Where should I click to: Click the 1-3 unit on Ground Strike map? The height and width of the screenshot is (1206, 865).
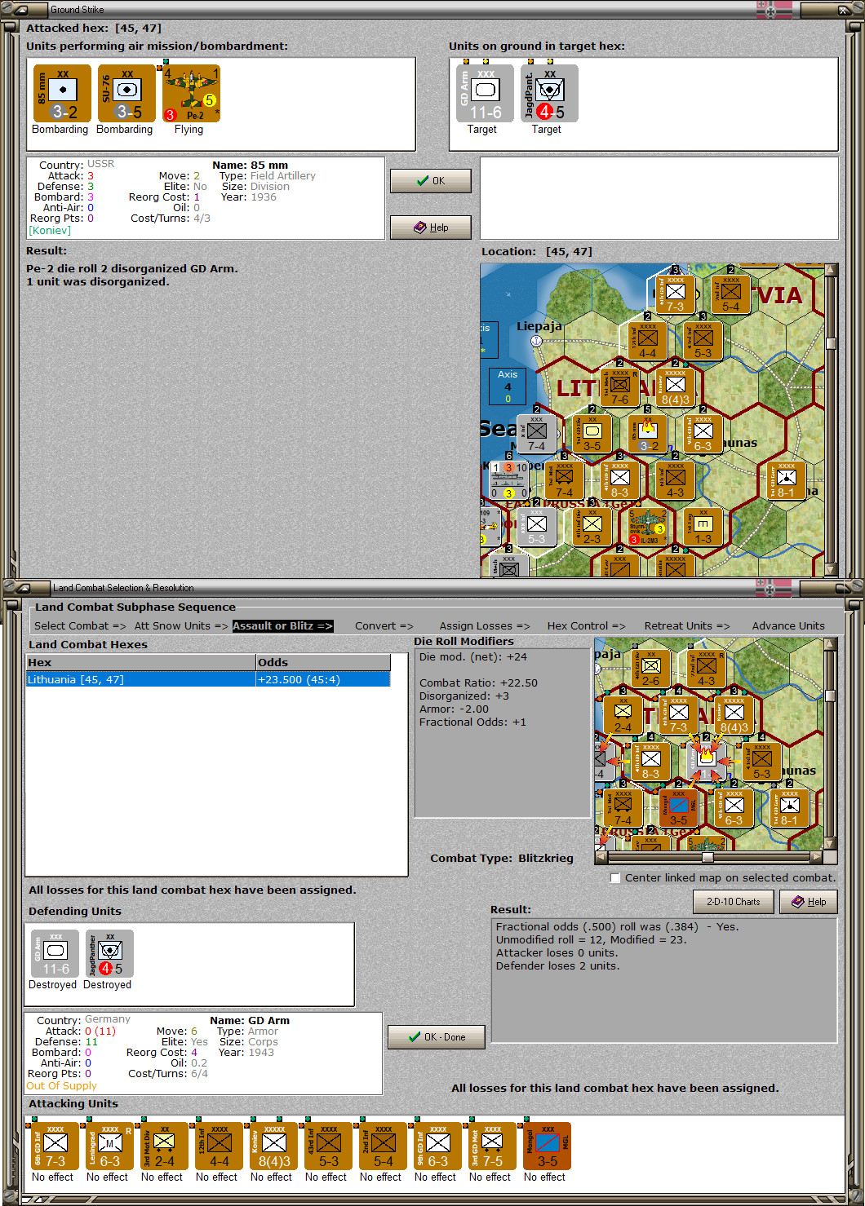(703, 527)
